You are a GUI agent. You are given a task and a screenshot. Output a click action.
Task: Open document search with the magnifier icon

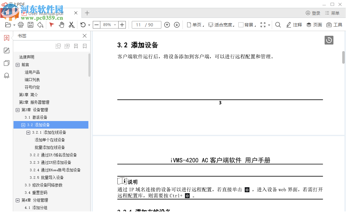coord(278,24)
